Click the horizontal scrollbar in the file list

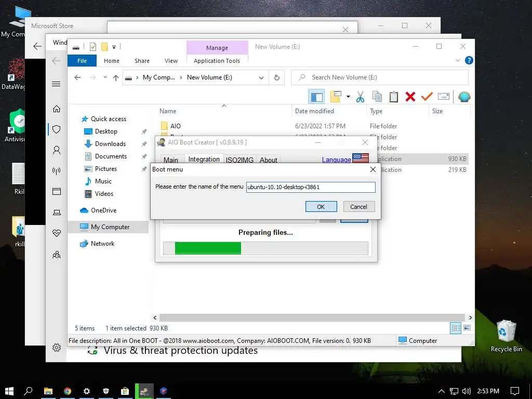tap(312, 317)
